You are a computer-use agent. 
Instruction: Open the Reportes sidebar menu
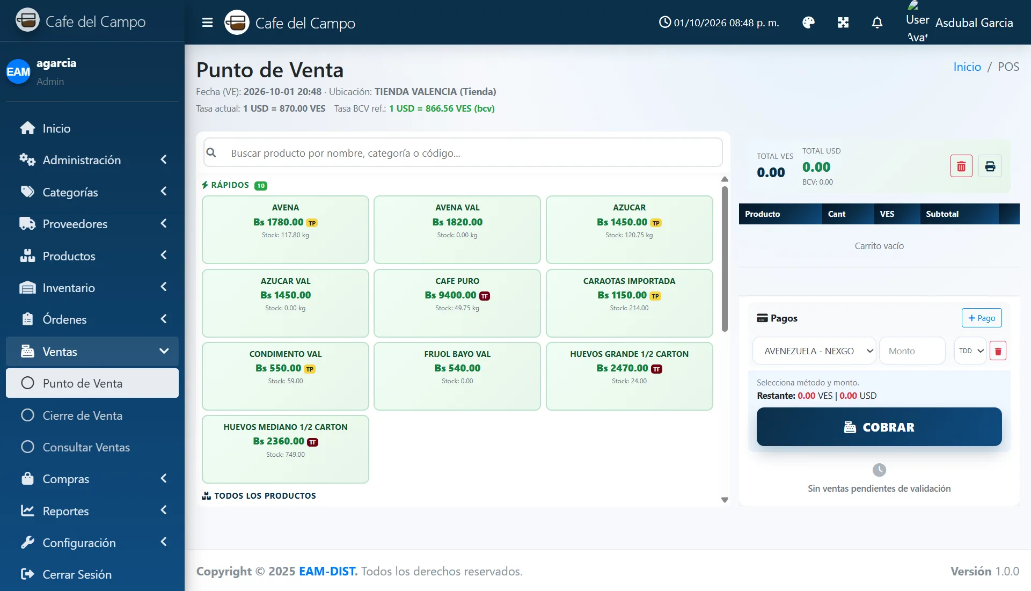click(92, 511)
